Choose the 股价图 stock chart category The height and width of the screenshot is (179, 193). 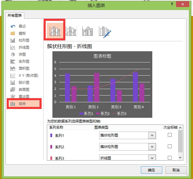click(x=24, y=83)
